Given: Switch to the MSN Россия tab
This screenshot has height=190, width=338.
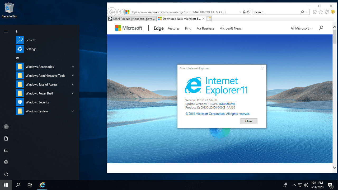Looking at the screenshot, I should 132,19.
